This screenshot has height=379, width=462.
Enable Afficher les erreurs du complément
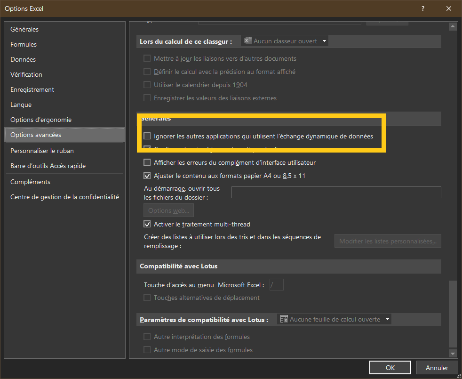[x=147, y=162]
